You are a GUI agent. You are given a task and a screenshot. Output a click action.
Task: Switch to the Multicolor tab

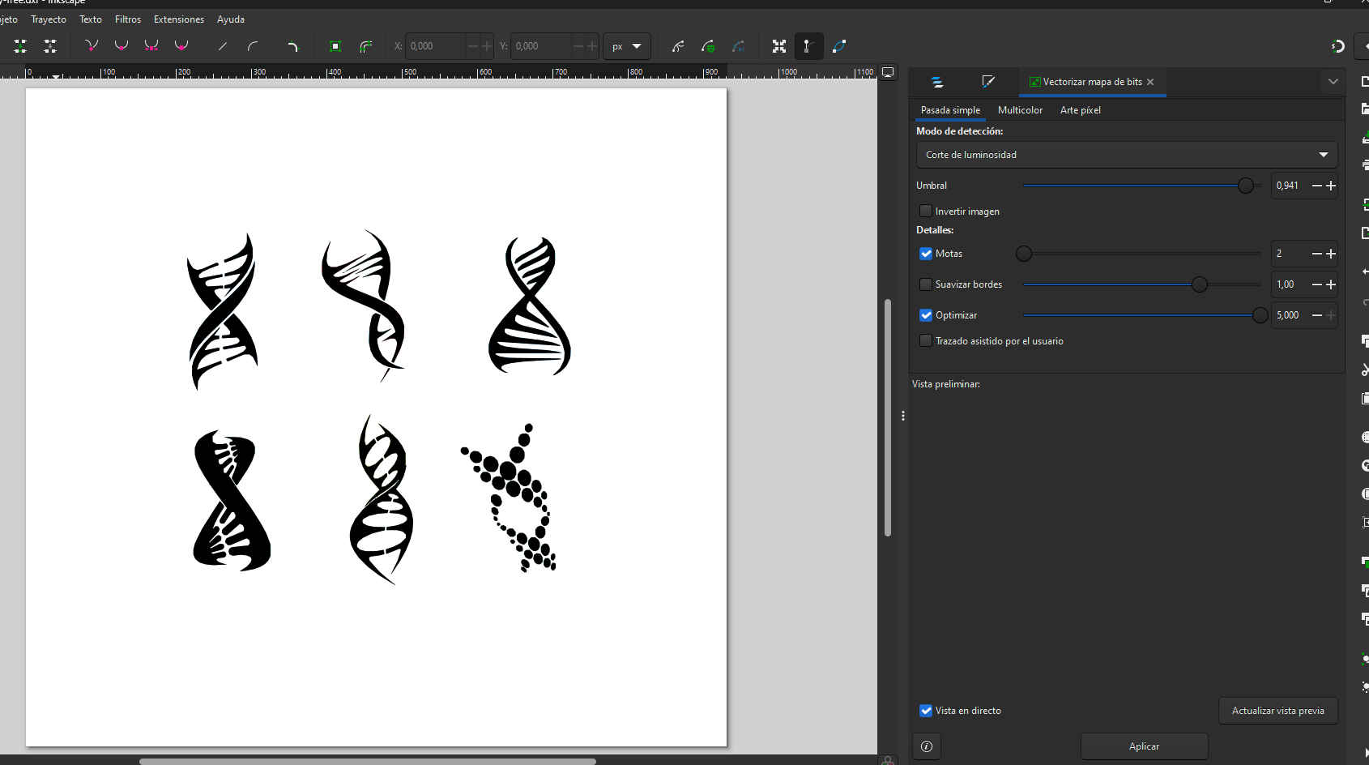(1020, 110)
